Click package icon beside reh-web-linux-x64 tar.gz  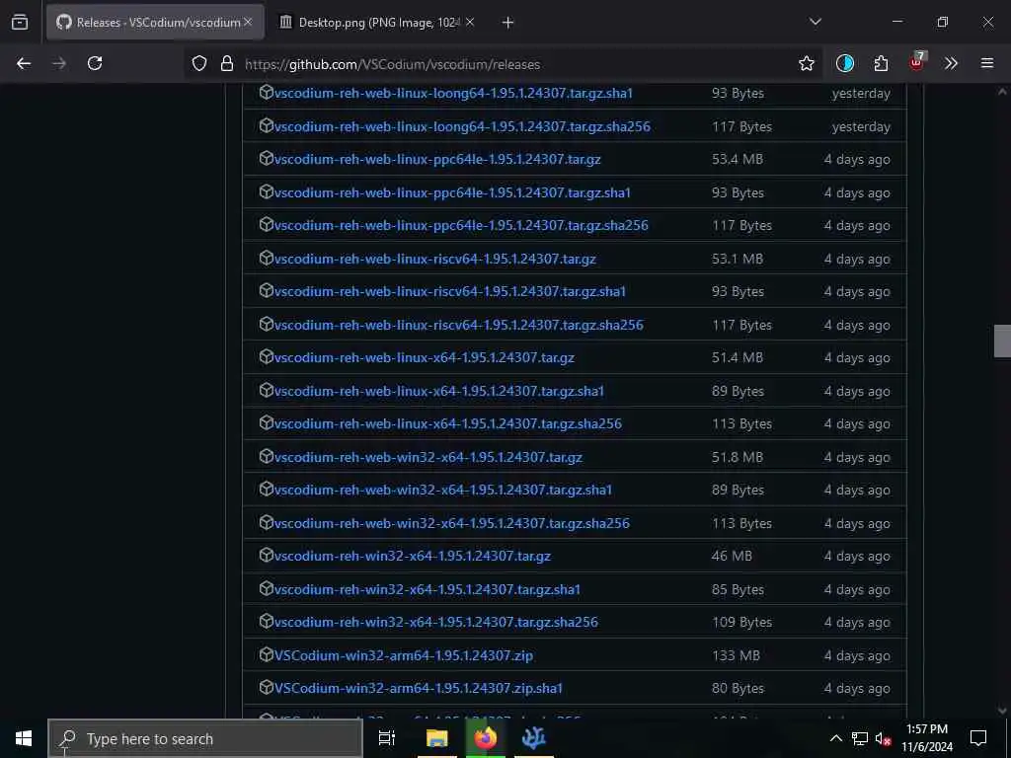pos(266,355)
